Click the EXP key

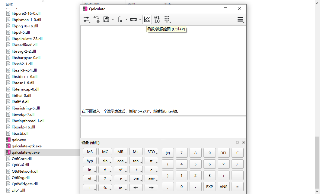pyautogui.click(x=210, y=187)
